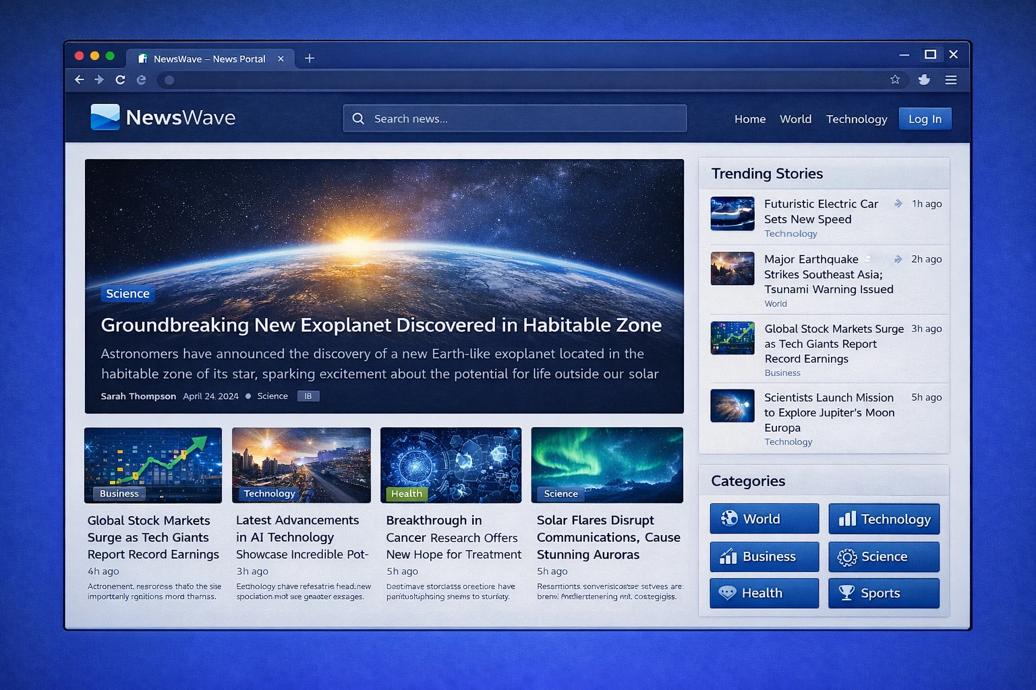Go to Technology in the top navigation
1036x690 pixels.
click(856, 119)
